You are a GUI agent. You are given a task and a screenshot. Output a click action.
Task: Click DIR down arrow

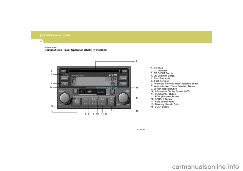pos(111,104)
